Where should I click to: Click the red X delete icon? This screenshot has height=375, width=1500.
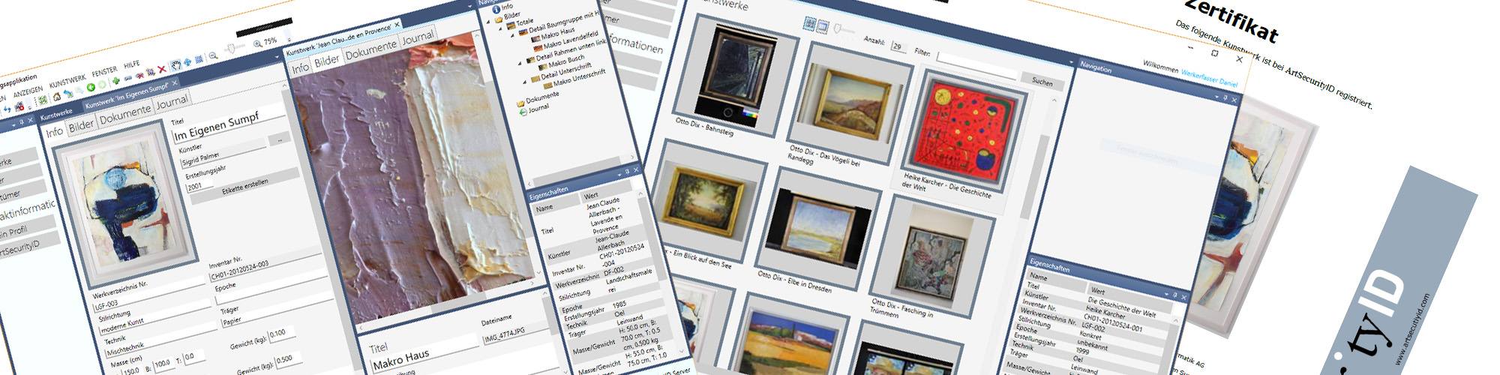161,69
